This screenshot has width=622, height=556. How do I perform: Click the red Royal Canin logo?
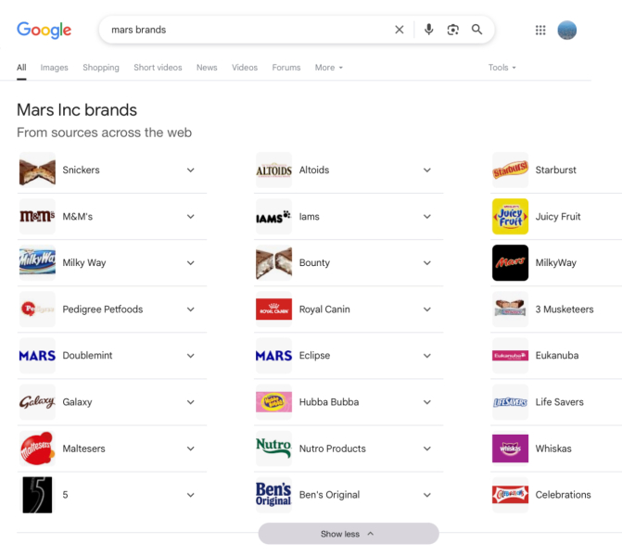273,310
